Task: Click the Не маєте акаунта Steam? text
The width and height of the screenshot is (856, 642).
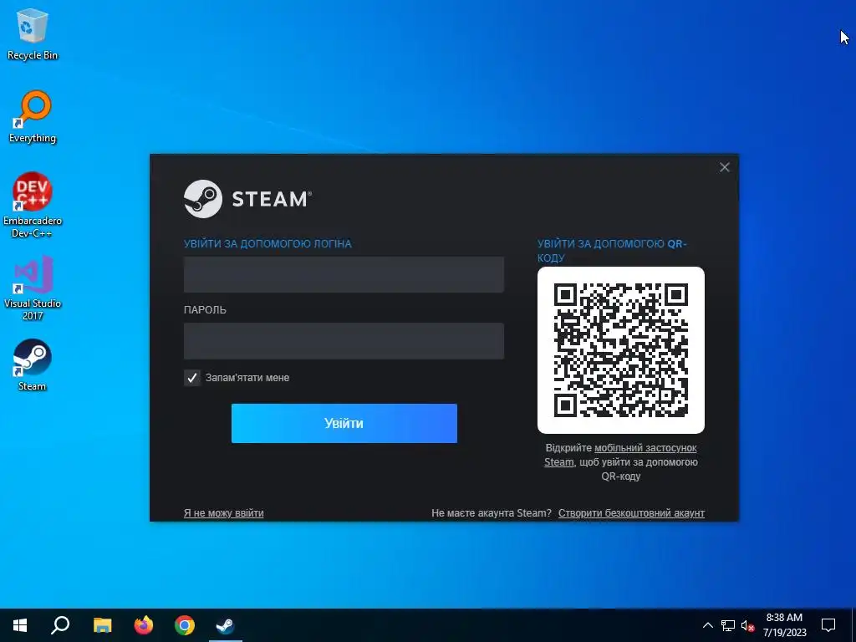Action: [492, 513]
